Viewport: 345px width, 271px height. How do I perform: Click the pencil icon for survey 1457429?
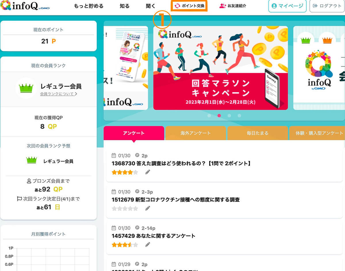(148, 245)
